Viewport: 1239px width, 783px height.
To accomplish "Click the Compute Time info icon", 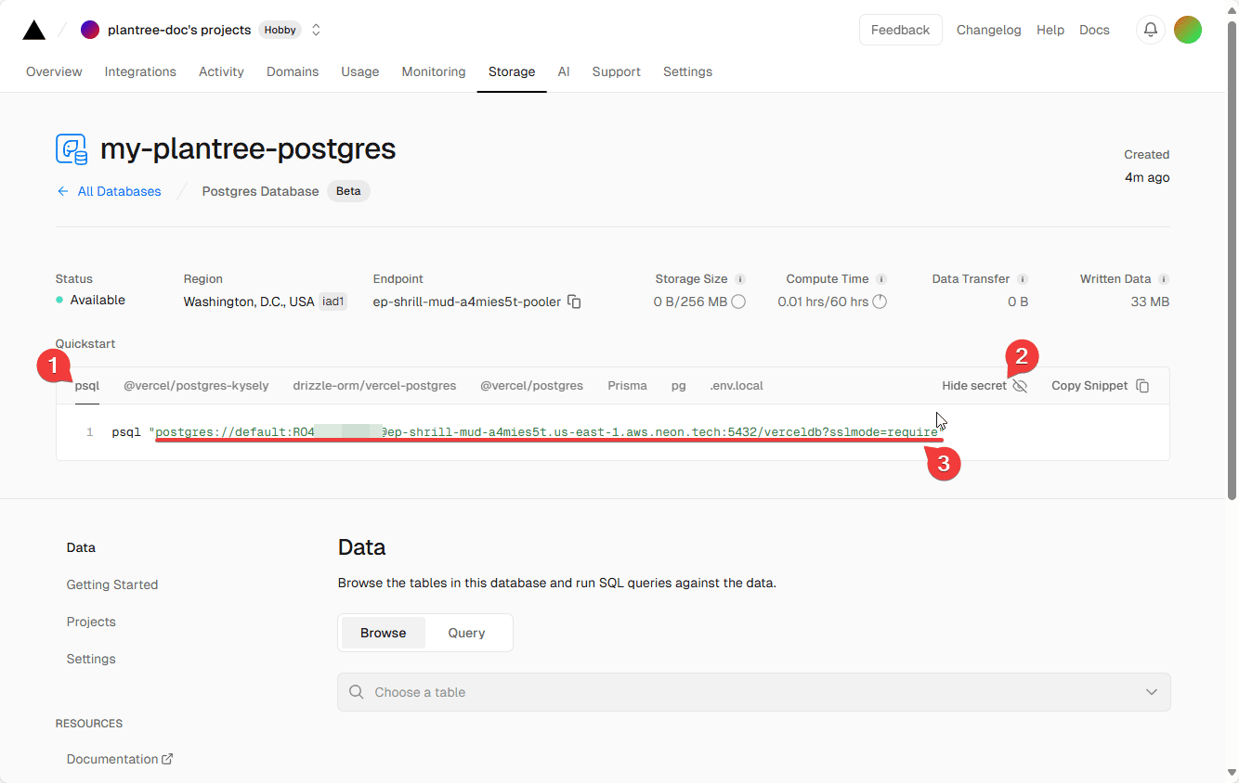I will click(881, 278).
